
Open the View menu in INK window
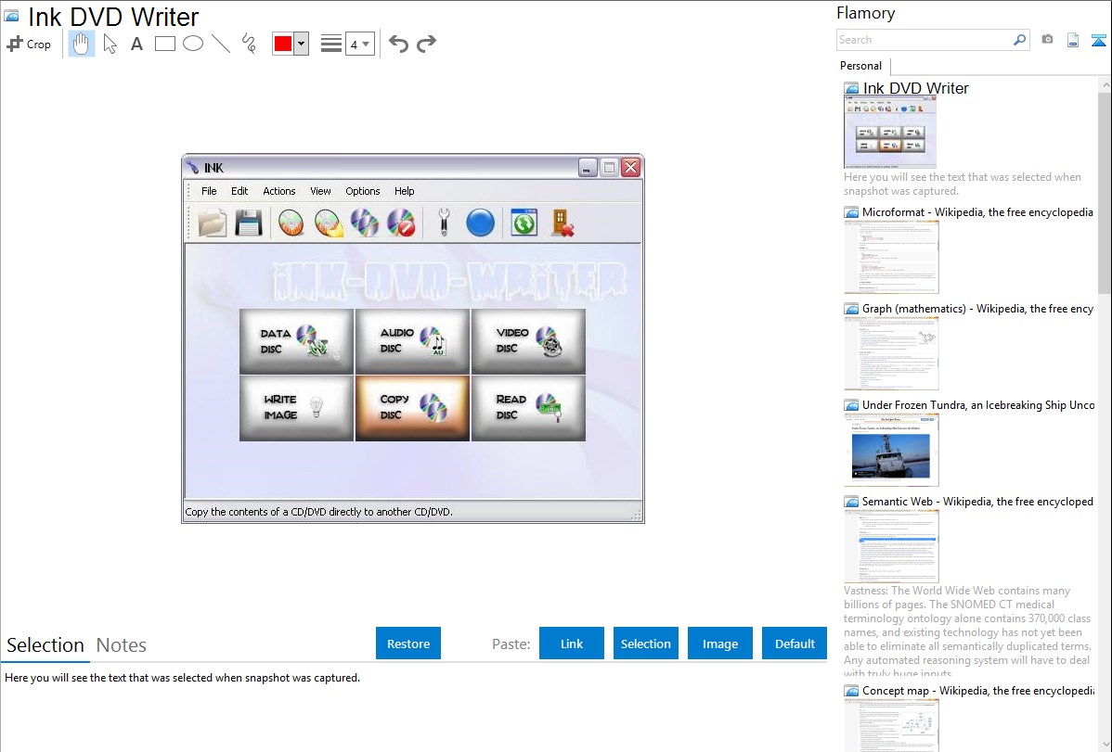pos(320,191)
